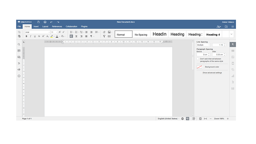
Task: Open the Line Spacing Multiple dropdown
Action: 203,45
